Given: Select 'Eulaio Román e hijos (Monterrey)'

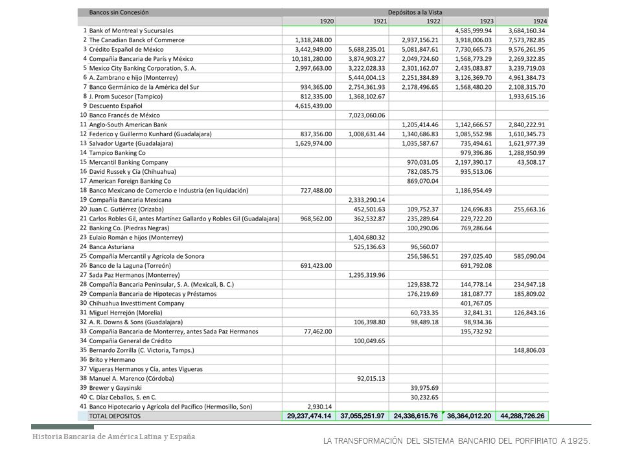Looking at the screenshot, I should (x=136, y=237).
